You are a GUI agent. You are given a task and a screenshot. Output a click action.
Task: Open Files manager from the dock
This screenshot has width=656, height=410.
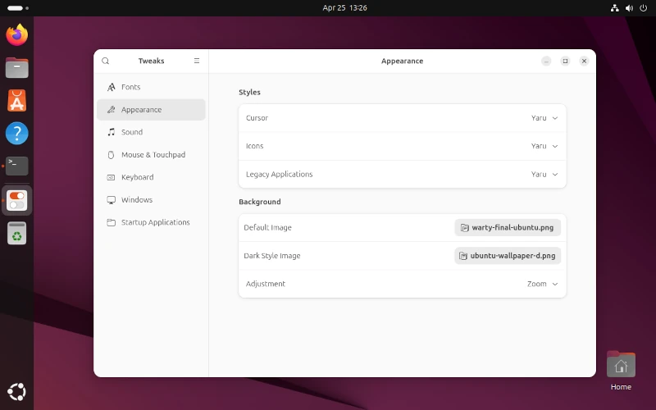16,68
